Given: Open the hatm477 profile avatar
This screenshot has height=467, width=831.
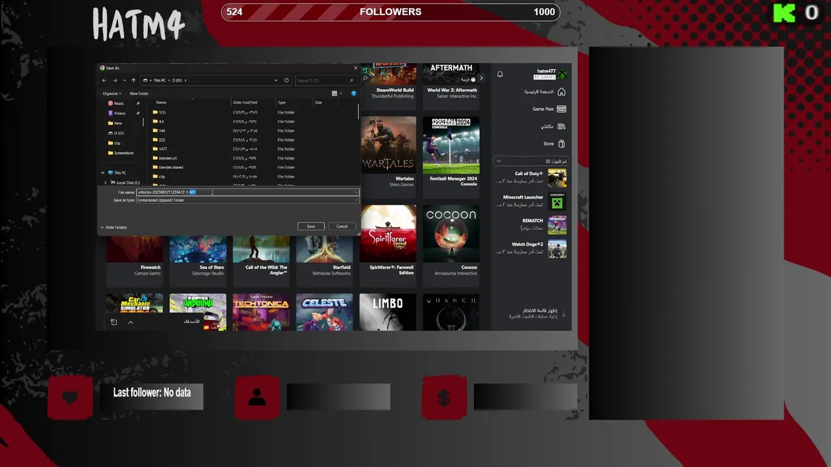Looking at the screenshot, I should click(x=562, y=74).
